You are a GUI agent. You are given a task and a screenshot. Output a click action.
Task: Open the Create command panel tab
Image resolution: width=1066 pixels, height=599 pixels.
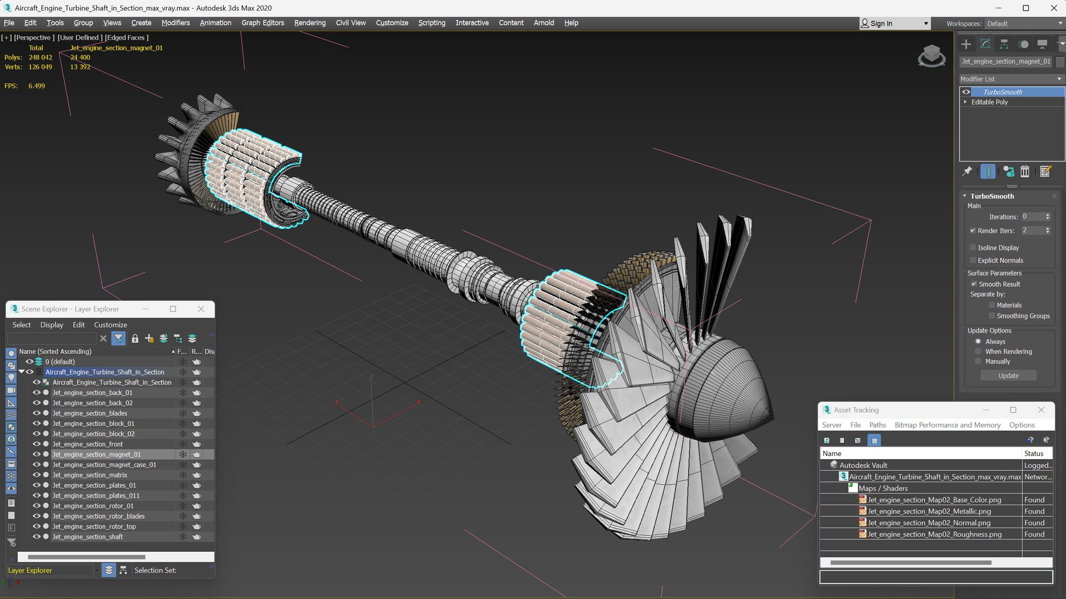[x=966, y=44]
